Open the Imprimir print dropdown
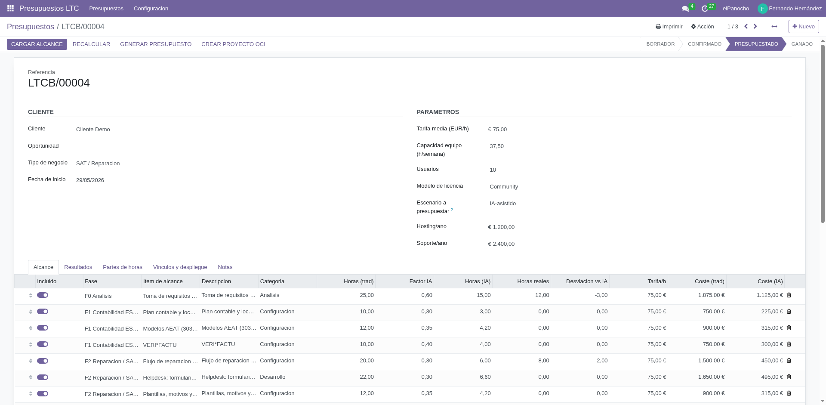The height and width of the screenshot is (405, 826). pos(669,27)
